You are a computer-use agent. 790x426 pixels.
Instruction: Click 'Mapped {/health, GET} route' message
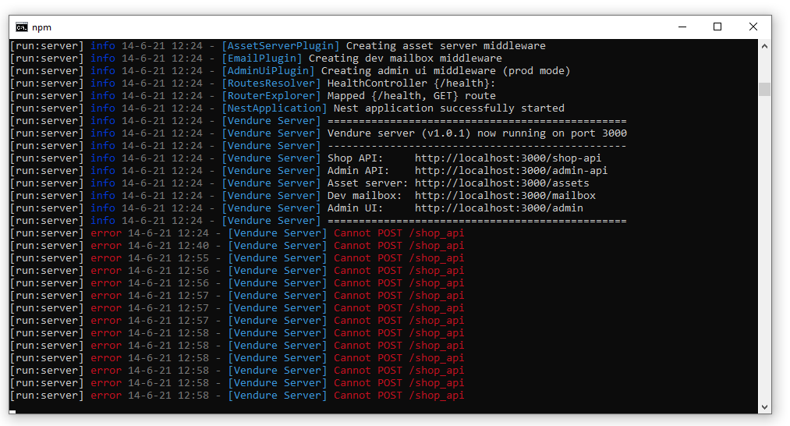pos(411,96)
